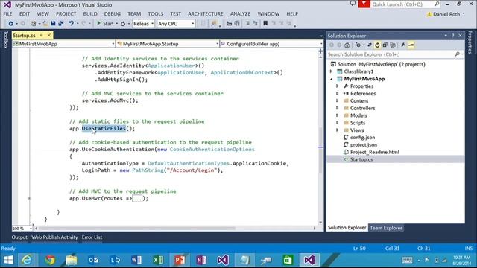477x268 pixels.
Task: Expand the Views folder
Action: (x=338, y=130)
